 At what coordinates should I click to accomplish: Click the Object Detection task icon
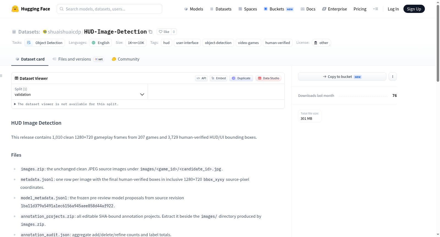[x=29, y=43]
